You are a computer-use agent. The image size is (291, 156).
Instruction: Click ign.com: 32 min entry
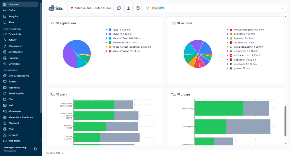(x=238, y=68)
